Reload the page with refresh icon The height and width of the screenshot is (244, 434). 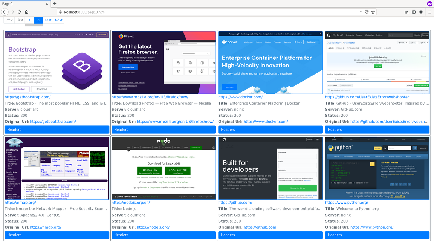pos(19,12)
